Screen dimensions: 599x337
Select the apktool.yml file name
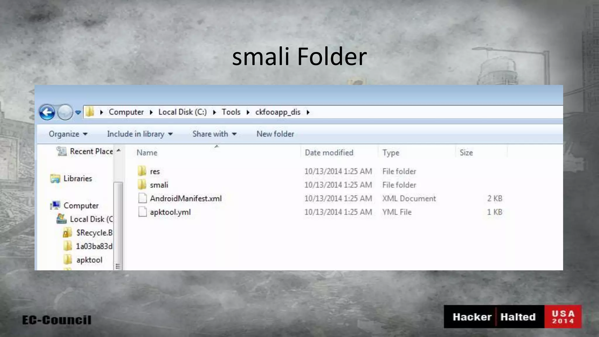pos(170,212)
